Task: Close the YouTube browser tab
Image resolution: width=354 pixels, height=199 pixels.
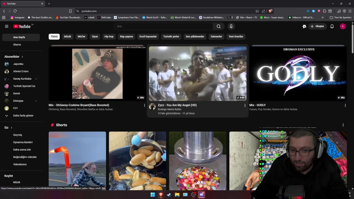Action: 42,4
